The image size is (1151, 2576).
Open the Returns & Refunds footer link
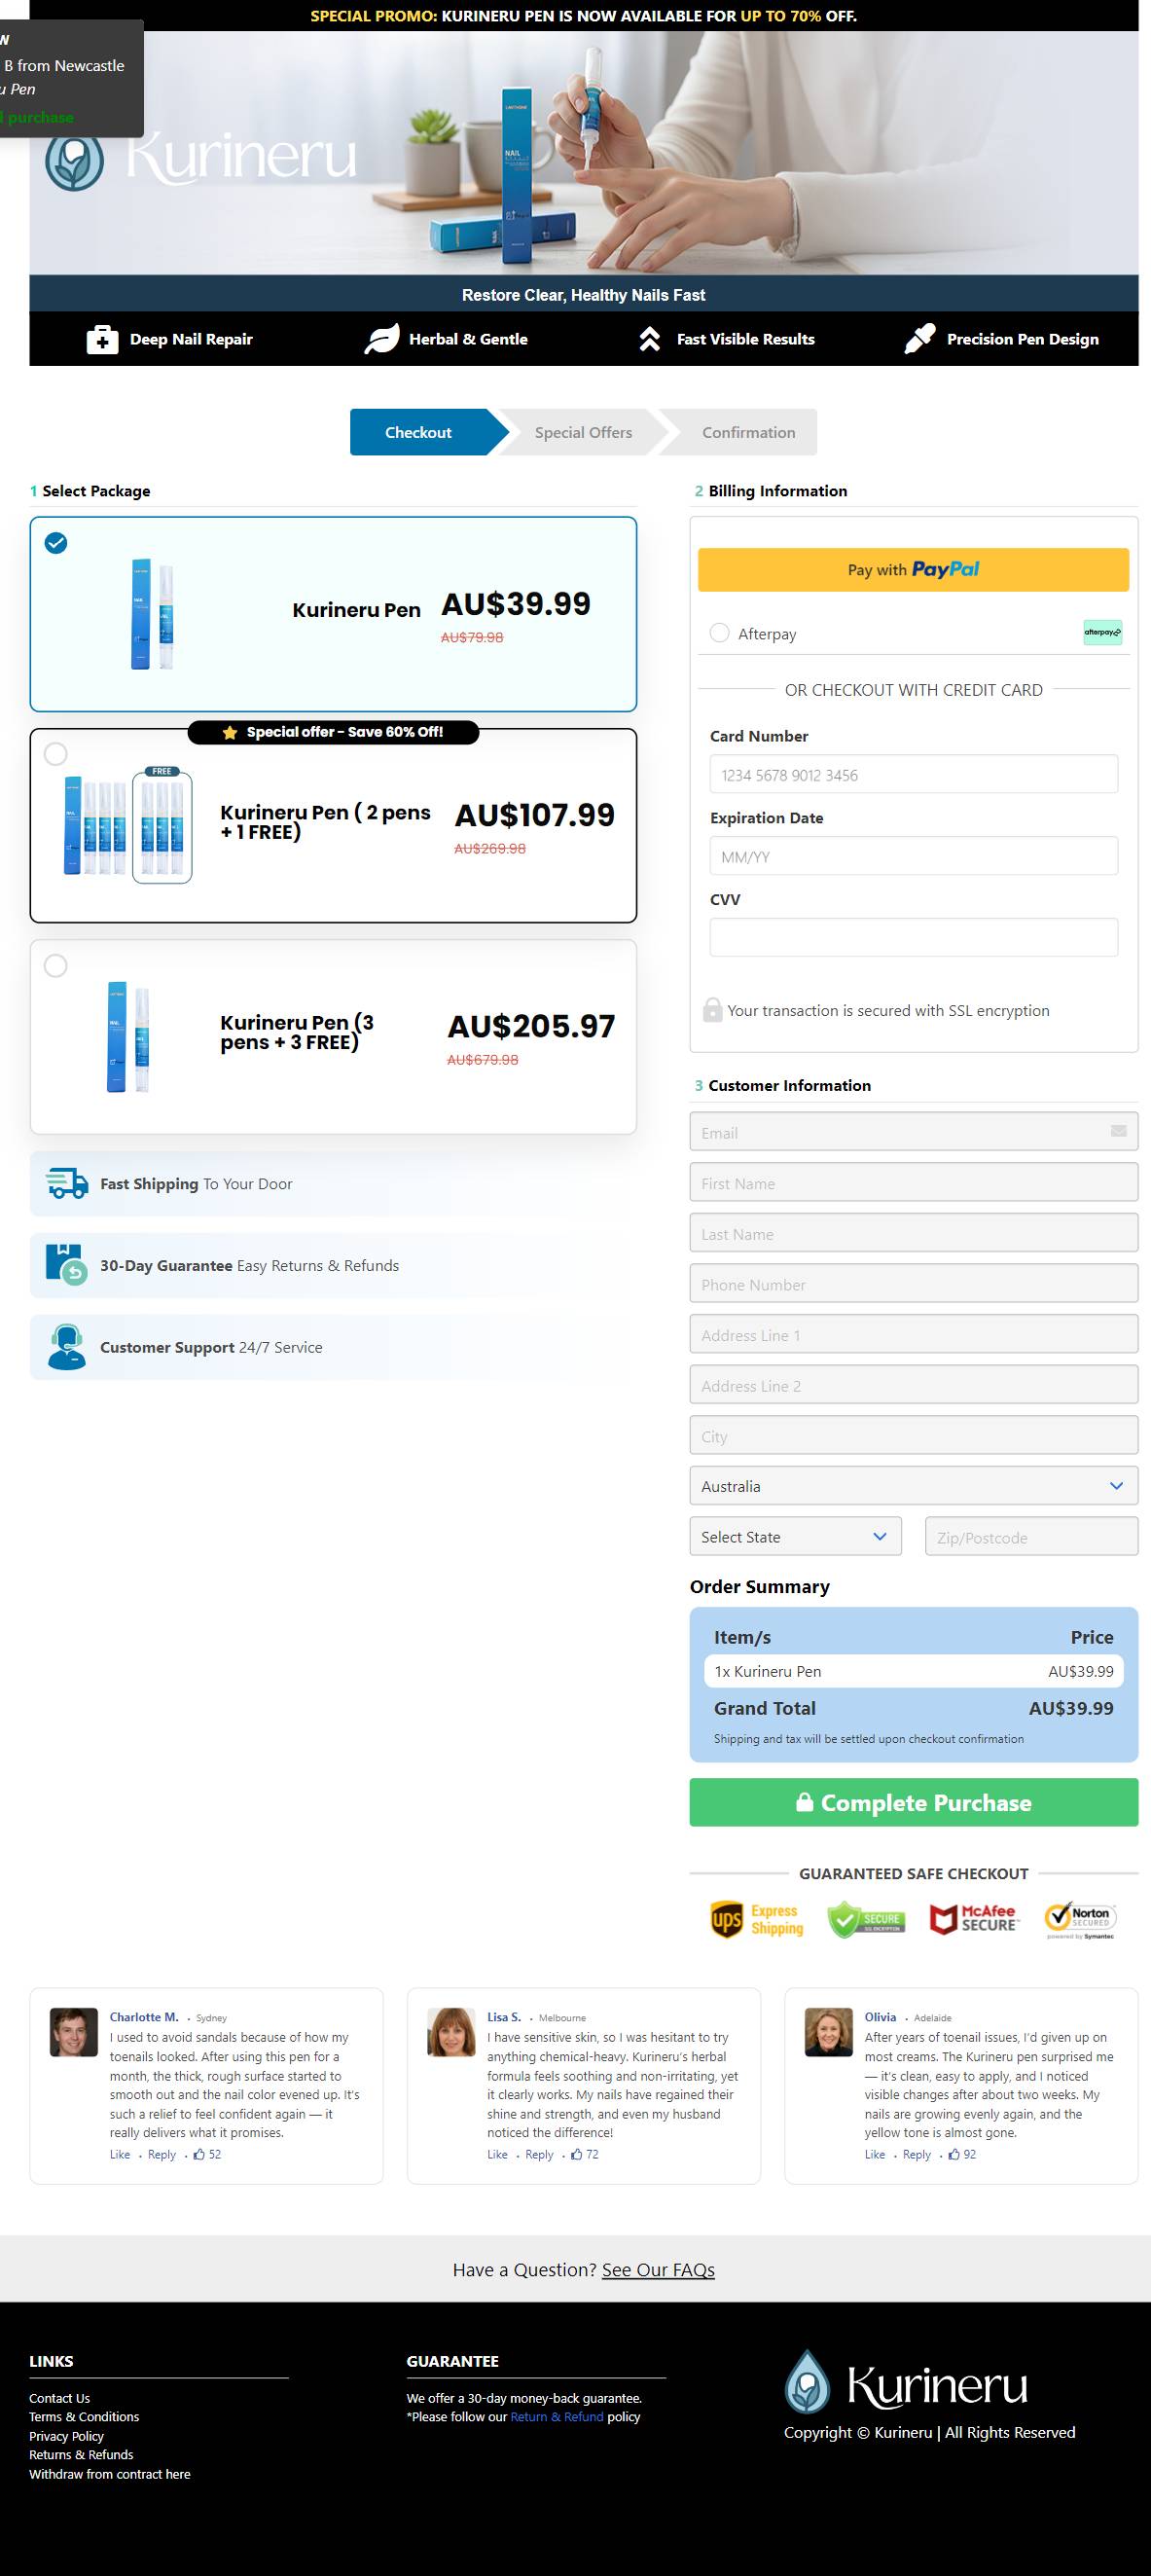click(81, 2454)
